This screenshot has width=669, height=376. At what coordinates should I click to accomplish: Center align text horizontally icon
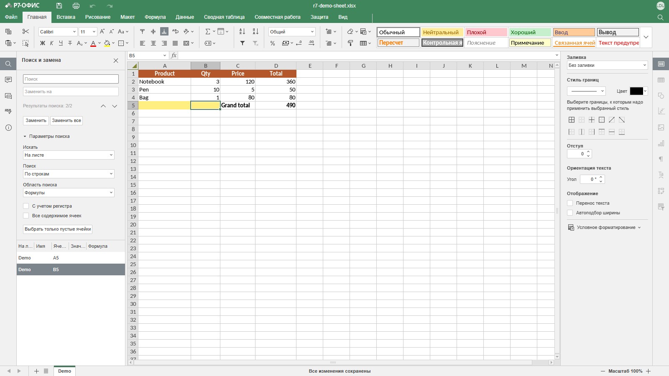click(153, 43)
